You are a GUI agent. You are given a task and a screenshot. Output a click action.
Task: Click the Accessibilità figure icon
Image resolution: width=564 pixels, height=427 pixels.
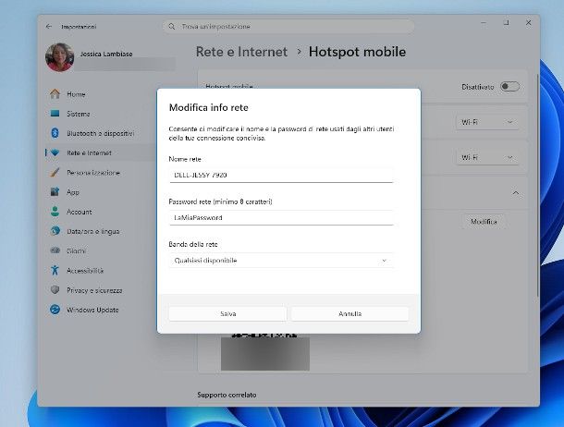55,270
